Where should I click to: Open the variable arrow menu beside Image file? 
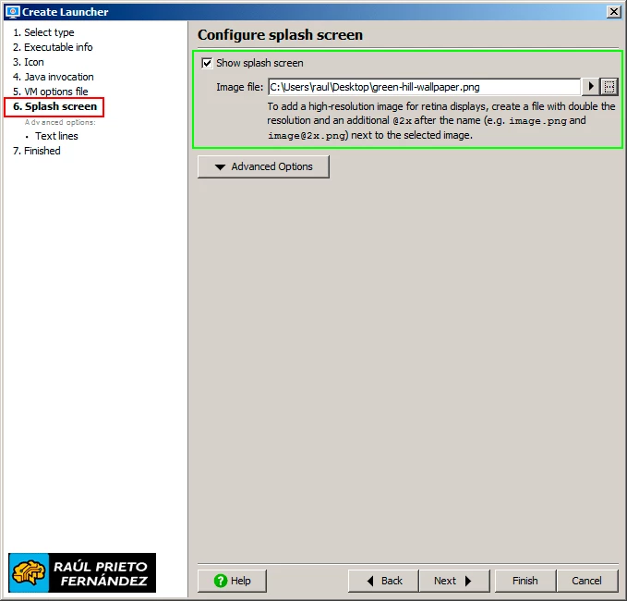click(591, 87)
